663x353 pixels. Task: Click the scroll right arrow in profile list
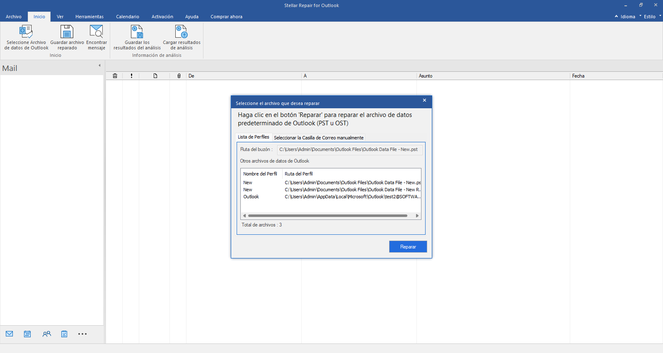tap(417, 216)
